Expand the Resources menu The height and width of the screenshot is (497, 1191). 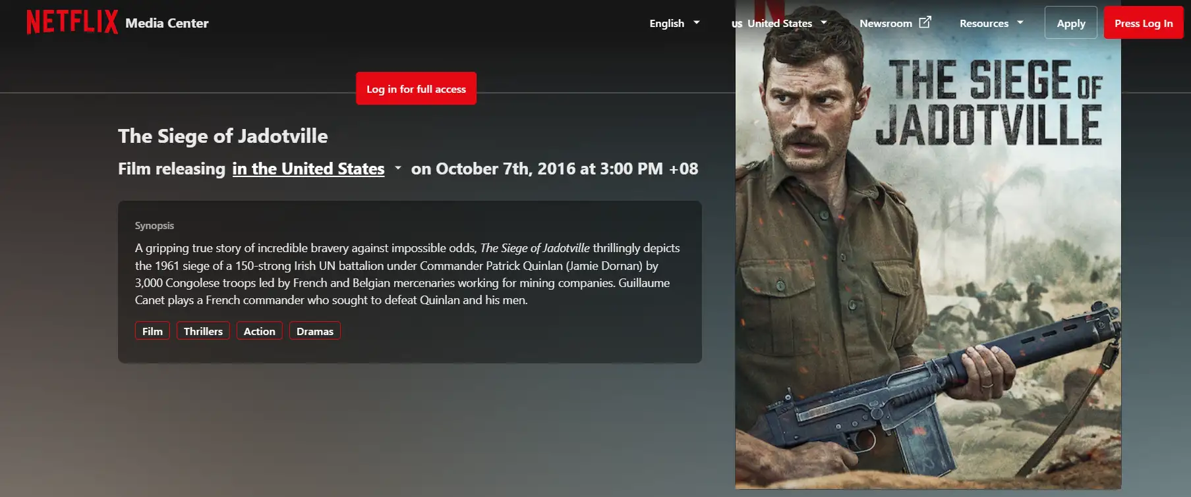[991, 23]
